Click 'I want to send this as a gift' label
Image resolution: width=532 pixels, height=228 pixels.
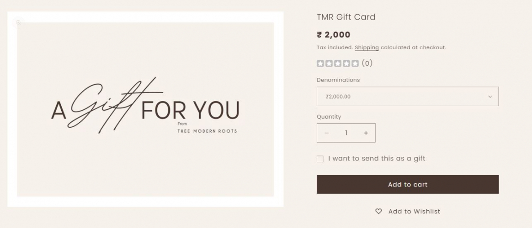377,159
